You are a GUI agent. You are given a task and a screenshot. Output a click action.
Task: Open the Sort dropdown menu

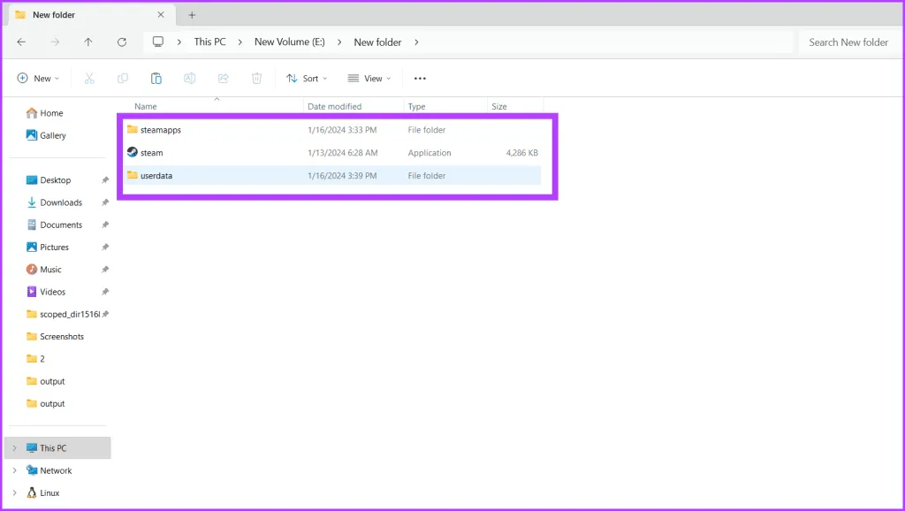point(307,78)
